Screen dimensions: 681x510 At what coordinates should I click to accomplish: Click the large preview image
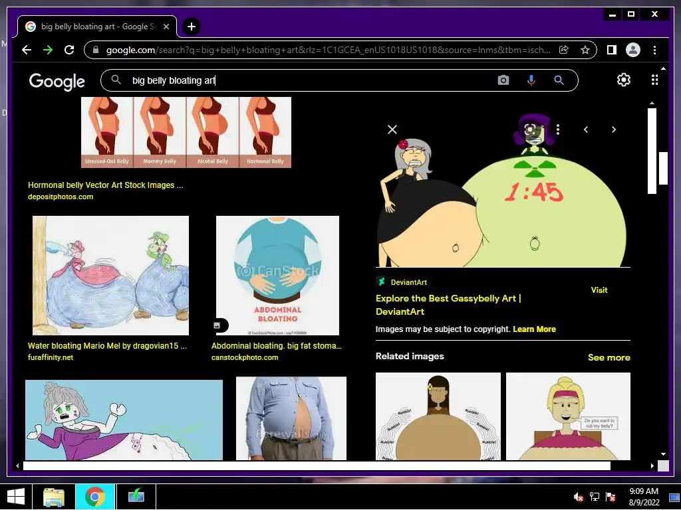pyautogui.click(x=503, y=191)
